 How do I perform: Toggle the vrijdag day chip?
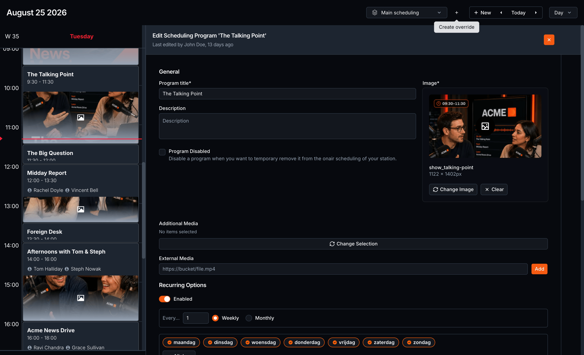(344, 342)
